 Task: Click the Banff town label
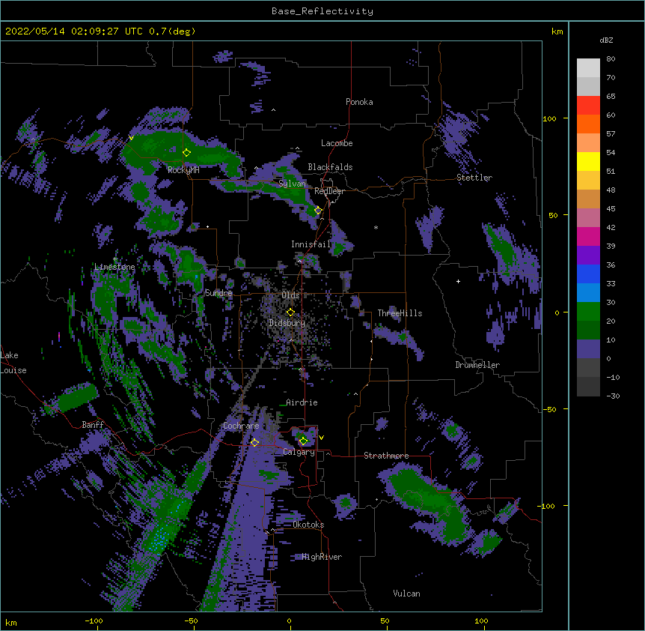93,425
